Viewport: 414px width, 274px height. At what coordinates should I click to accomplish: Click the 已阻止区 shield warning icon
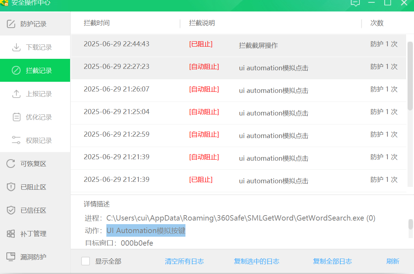pyautogui.click(x=11, y=187)
